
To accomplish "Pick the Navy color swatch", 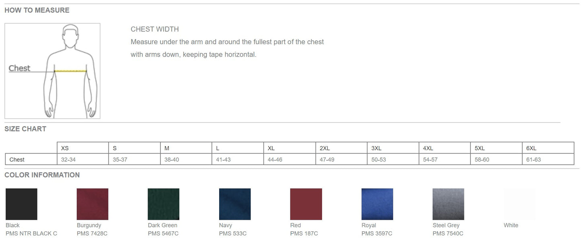I will (235, 204).
